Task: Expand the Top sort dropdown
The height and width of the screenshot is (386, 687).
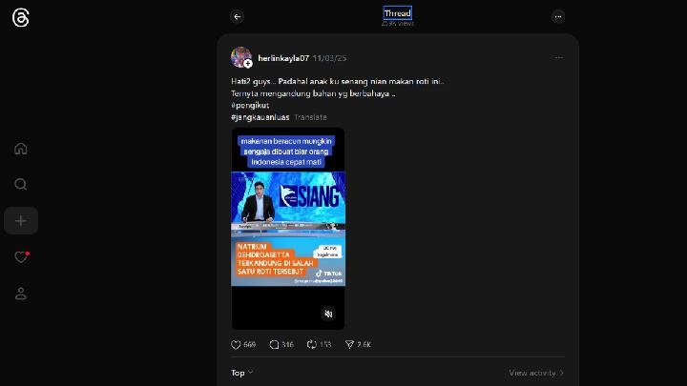Action: click(x=242, y=373)
